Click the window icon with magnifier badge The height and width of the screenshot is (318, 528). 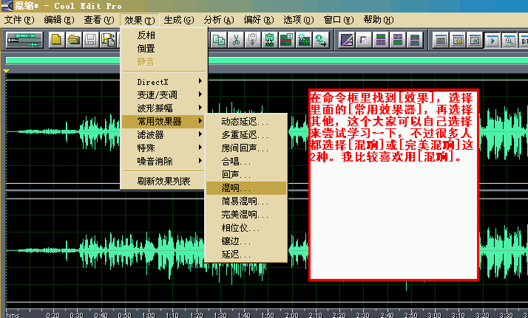[458, 41]
